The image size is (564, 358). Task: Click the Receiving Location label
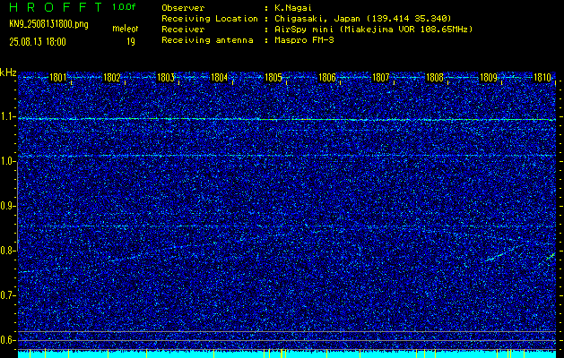210,19
